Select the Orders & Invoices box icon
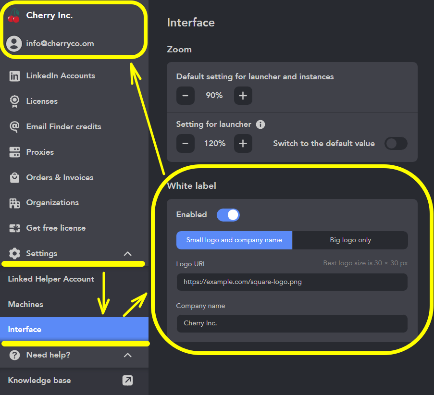 click(x=14, y=177)
